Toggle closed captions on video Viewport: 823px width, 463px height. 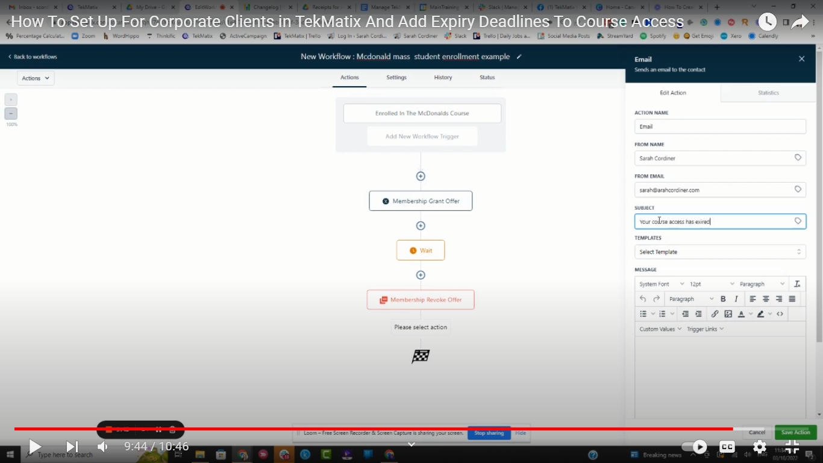pos(727,447)
